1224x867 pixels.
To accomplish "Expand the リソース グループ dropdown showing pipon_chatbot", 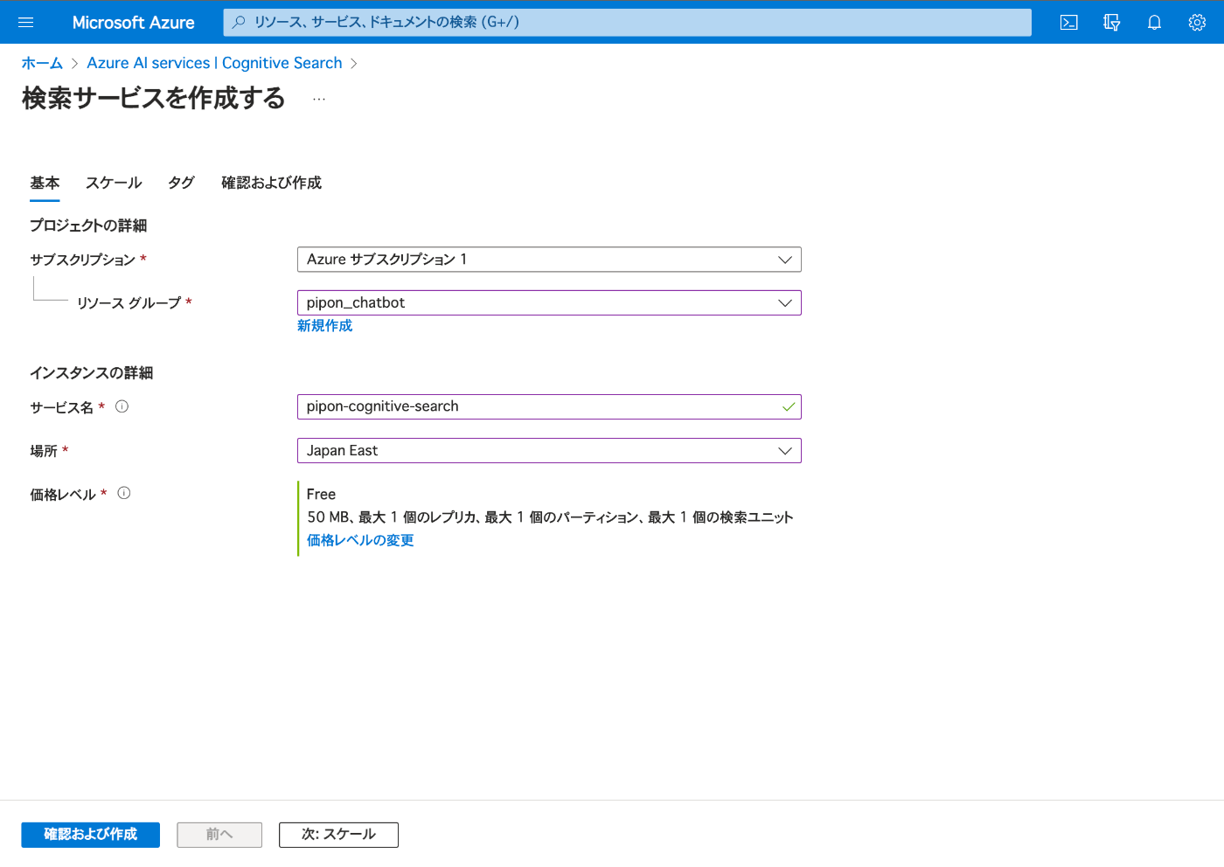I will pos(549,302).
